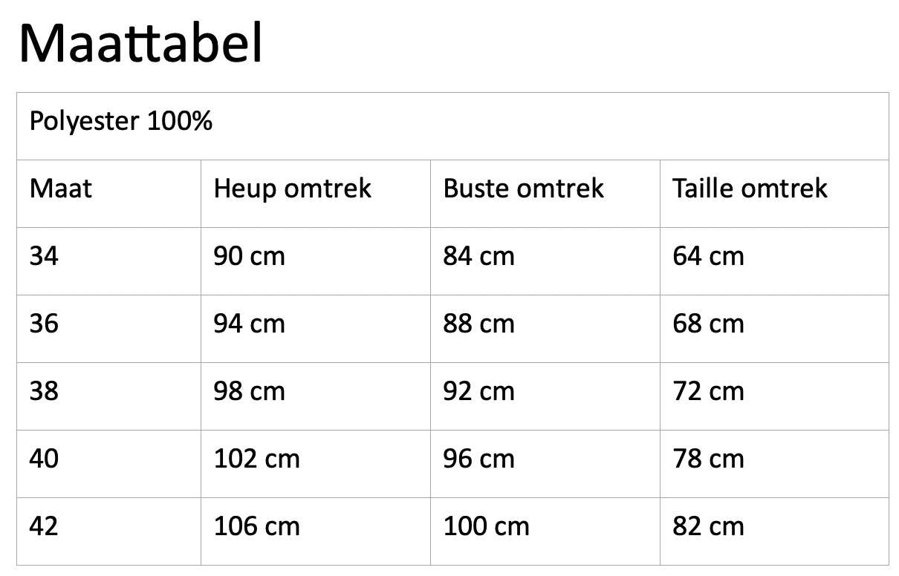Select the 92 cm bust cell

tap(545, 396)
